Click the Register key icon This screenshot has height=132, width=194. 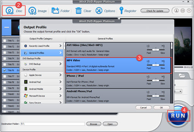click(x=121, y=10)
